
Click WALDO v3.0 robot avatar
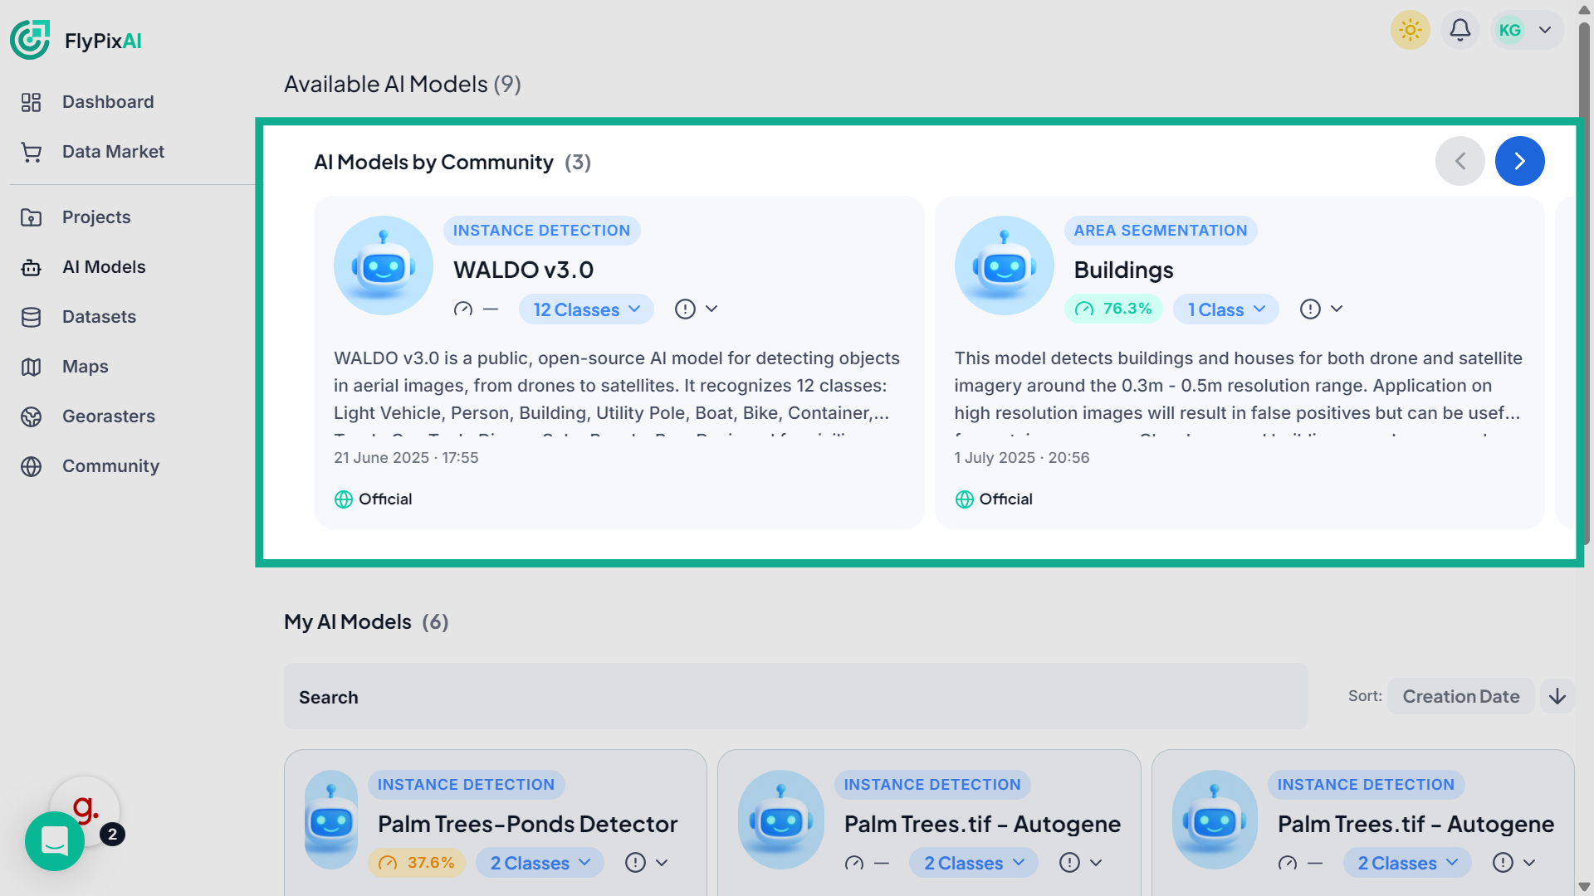click(x=384, y=265)
